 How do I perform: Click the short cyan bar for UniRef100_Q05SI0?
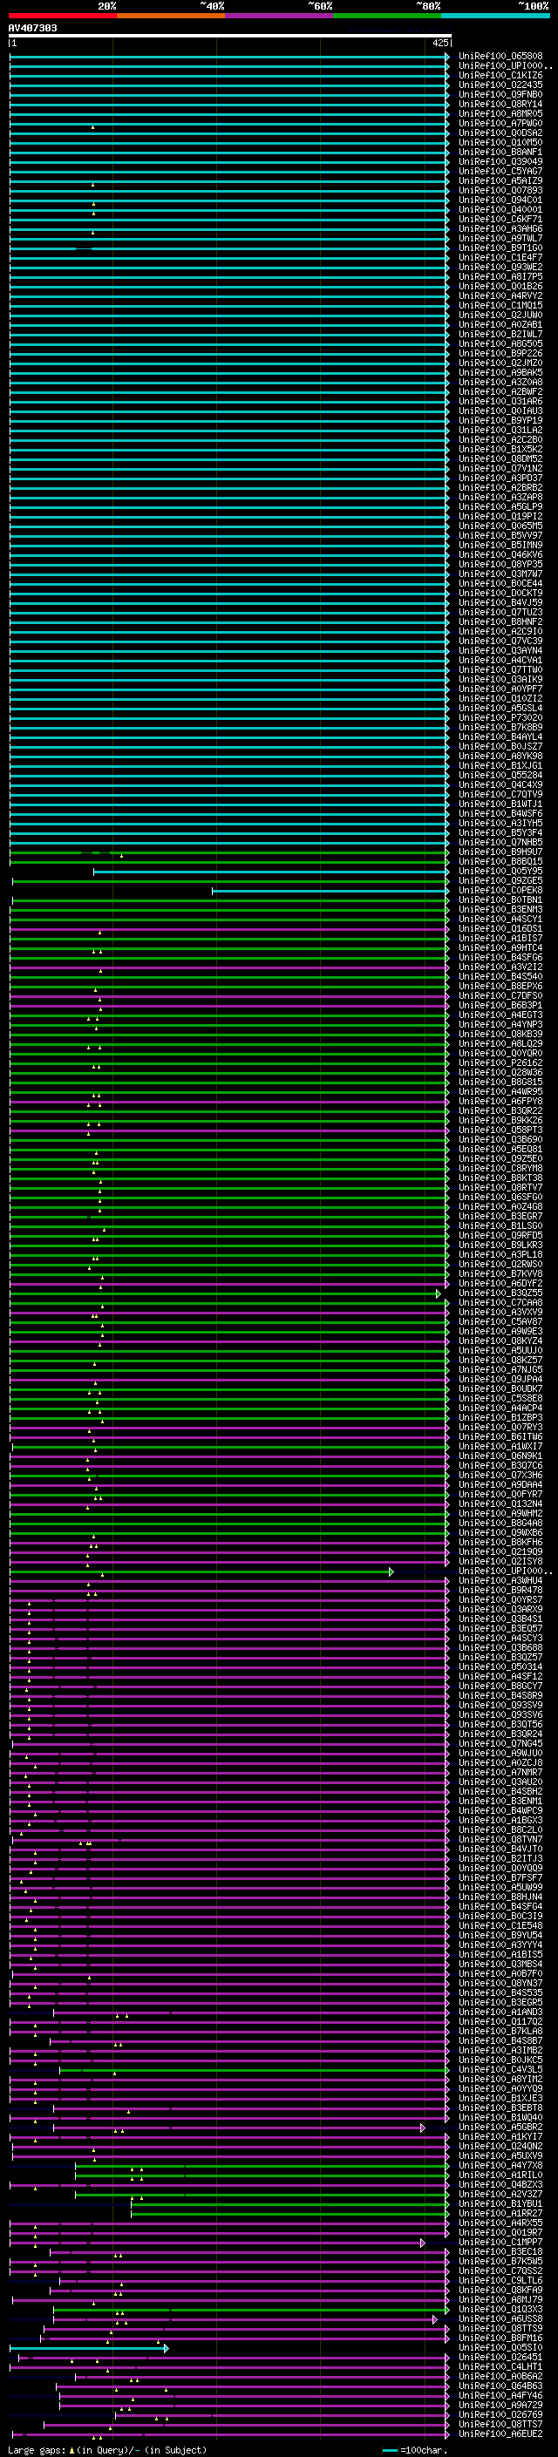90,2348
